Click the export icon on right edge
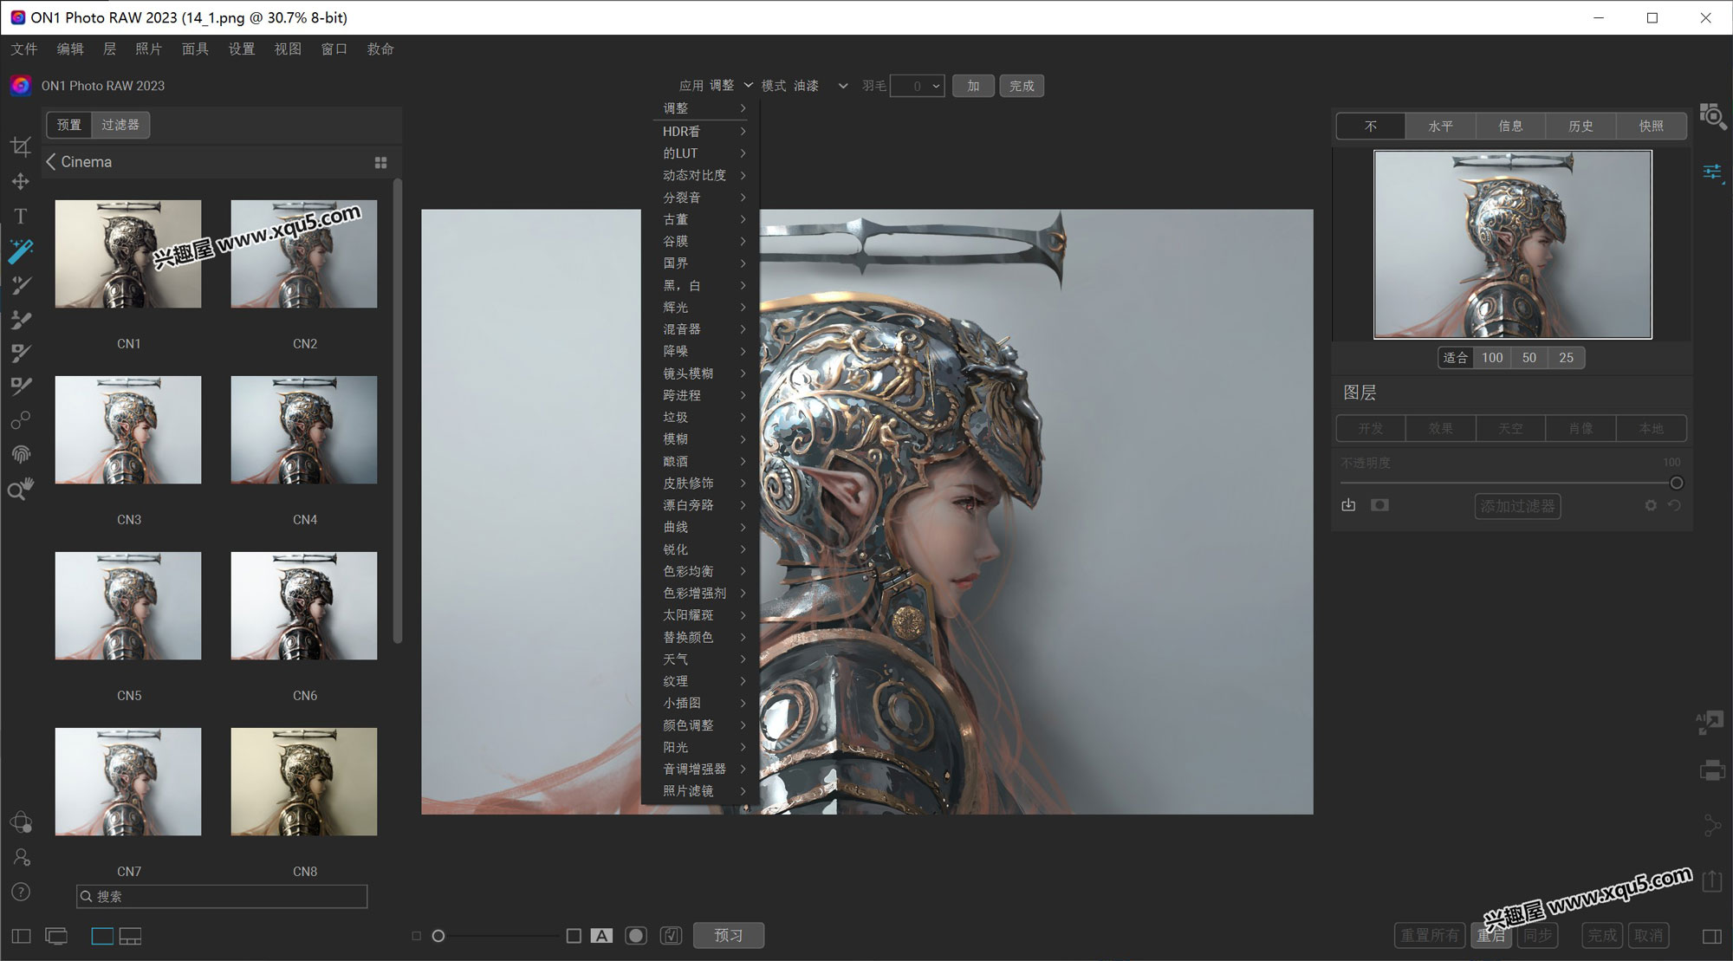 pyautogui.click(x=1712, y=880)
